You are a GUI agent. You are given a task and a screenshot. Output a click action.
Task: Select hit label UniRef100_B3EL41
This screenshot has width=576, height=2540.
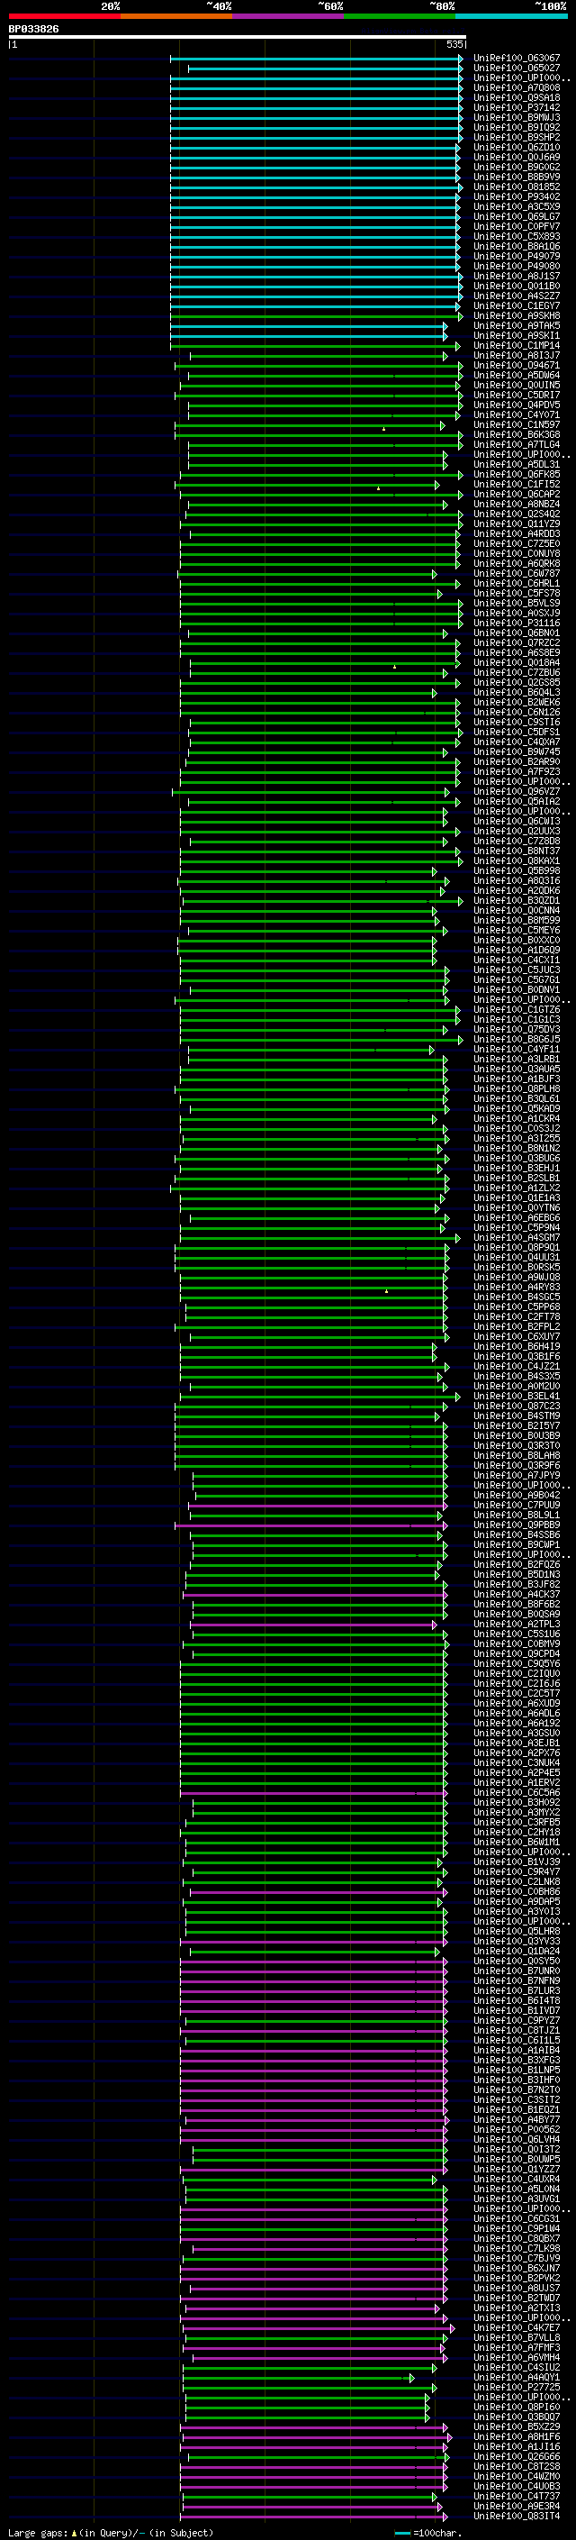517,1397
